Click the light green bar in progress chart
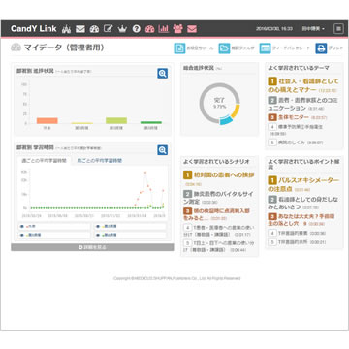The image size is (349, 349). point(116,120)
